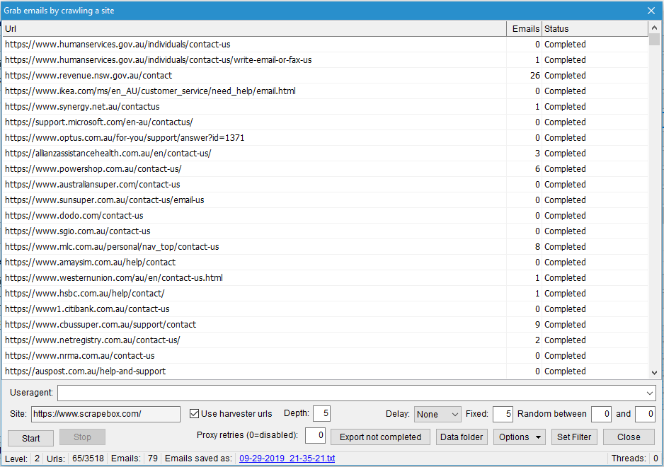Open the Delay dropdown set to None

pyautogui.click(x=437, y=414)
